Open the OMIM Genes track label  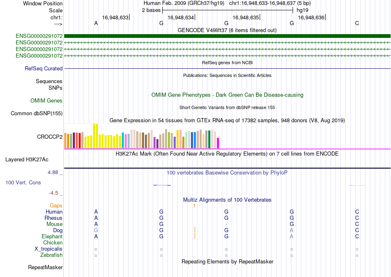click(47, 100)
